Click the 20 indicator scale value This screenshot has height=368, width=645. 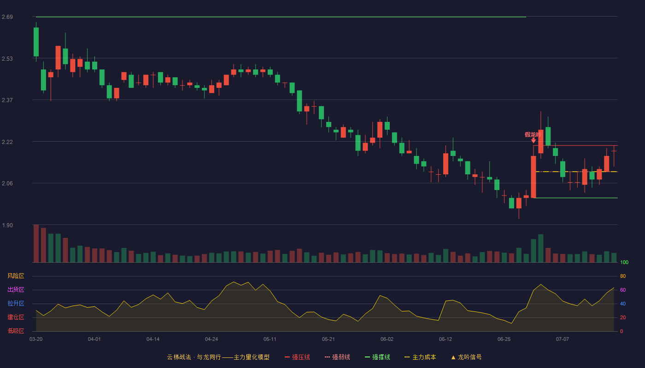623,318
